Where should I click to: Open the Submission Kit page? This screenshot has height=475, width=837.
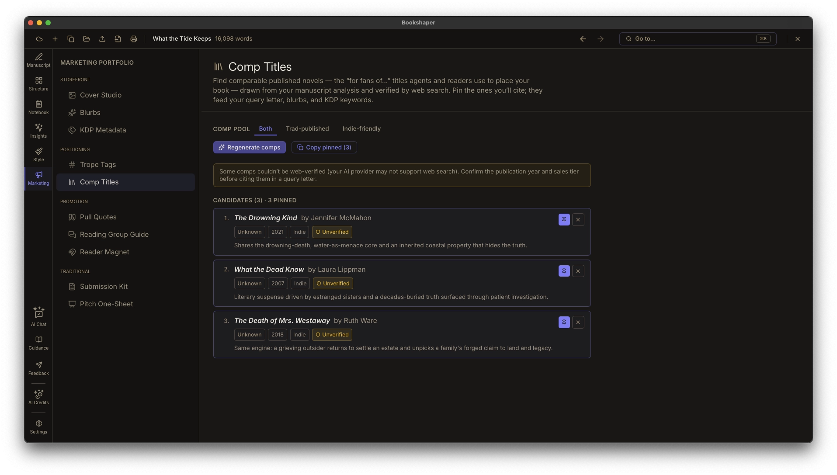pos(125,287)
